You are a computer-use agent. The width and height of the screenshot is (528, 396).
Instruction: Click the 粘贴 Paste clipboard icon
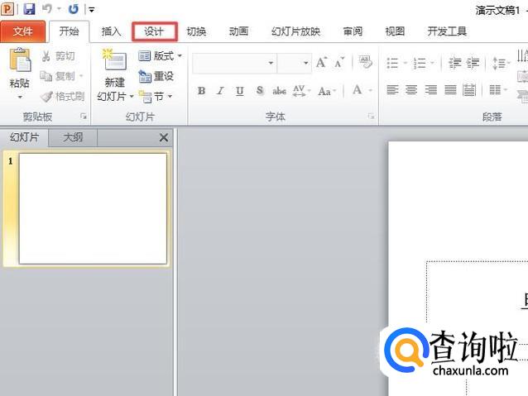click(x=20, y=60)
